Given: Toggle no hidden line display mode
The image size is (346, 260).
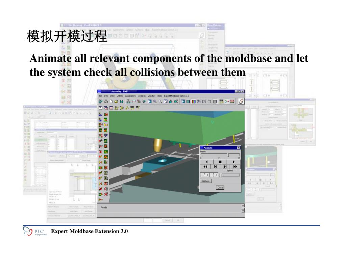Looking at the screenshot, I should pyautogui.click(x=209, y=102).
